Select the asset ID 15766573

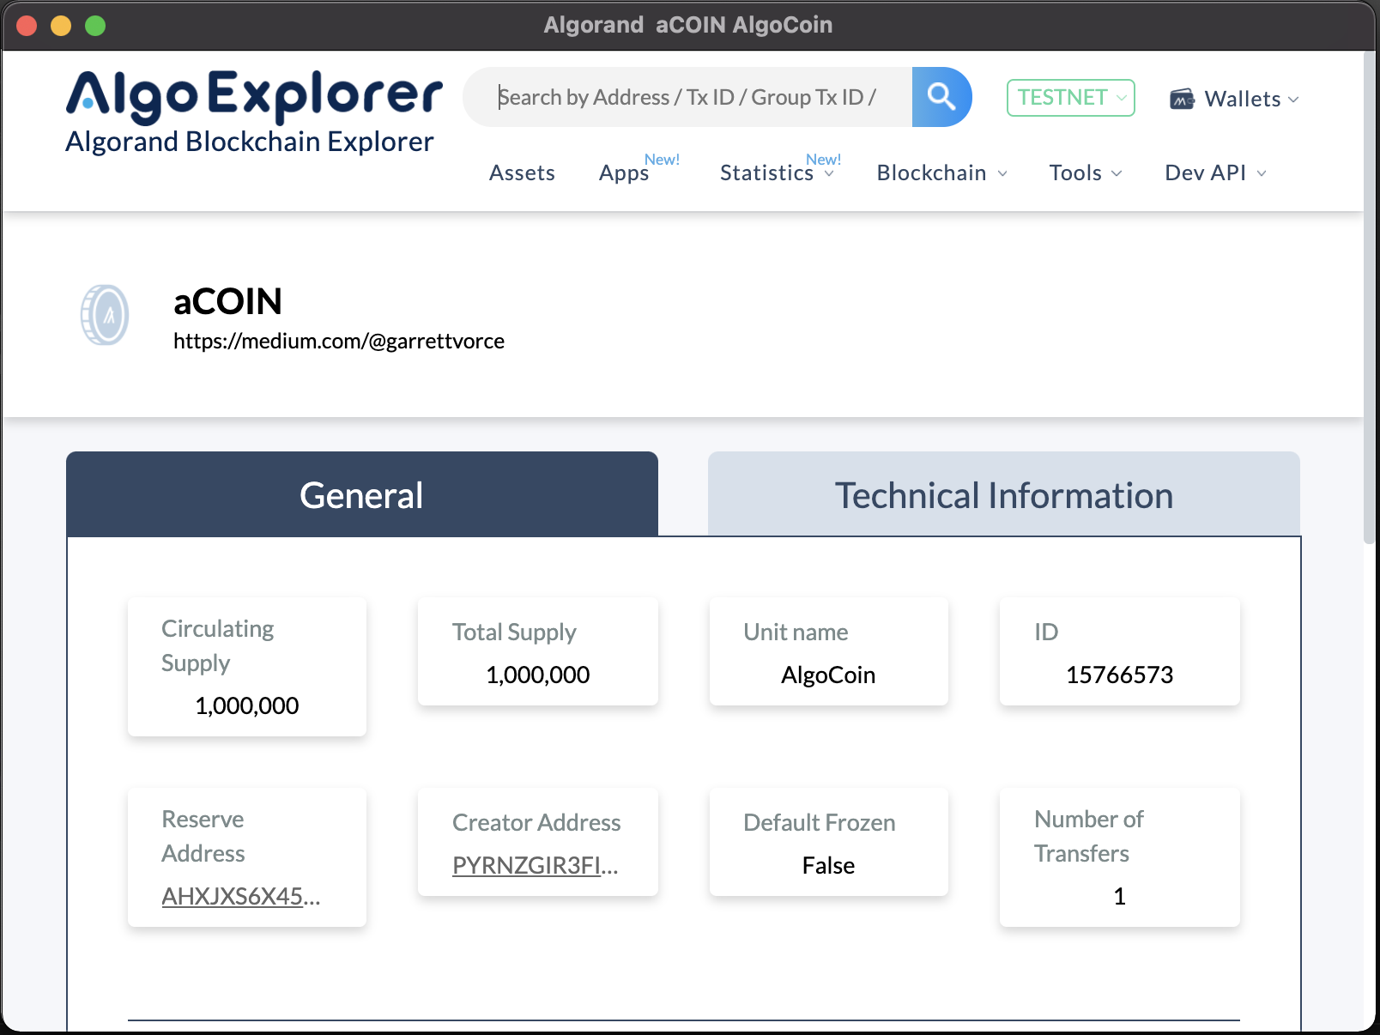pyautogui.click(x=1119, y=675)
